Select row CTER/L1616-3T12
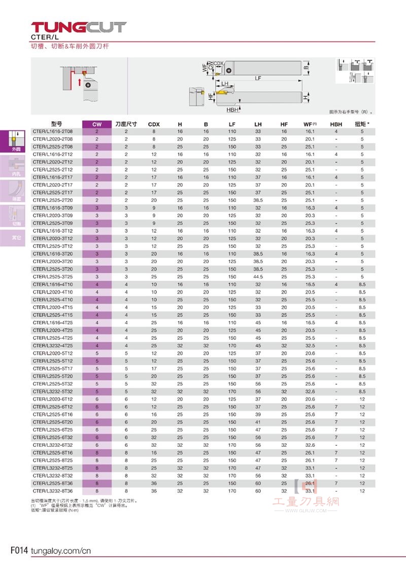406x568 pixels. pos(203,231)
